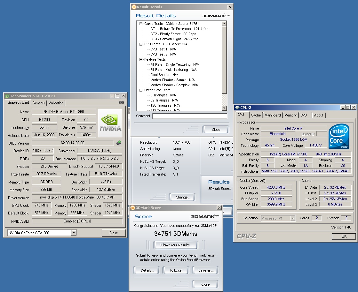Click the GPU-Z screenshot camera icon

[121, 102]
